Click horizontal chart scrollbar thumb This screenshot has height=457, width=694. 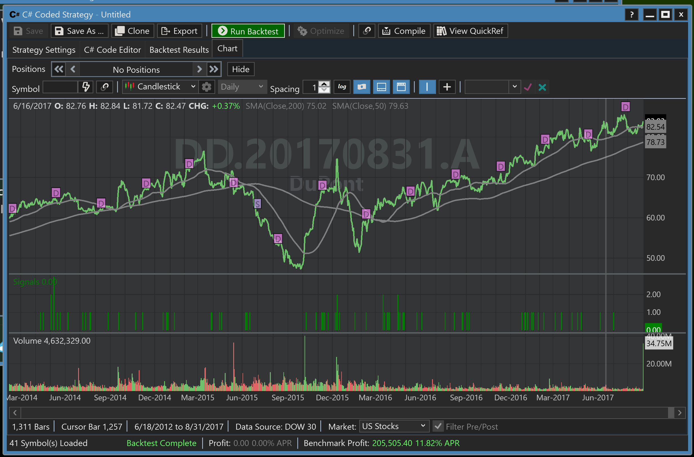[x=671, y=412]
